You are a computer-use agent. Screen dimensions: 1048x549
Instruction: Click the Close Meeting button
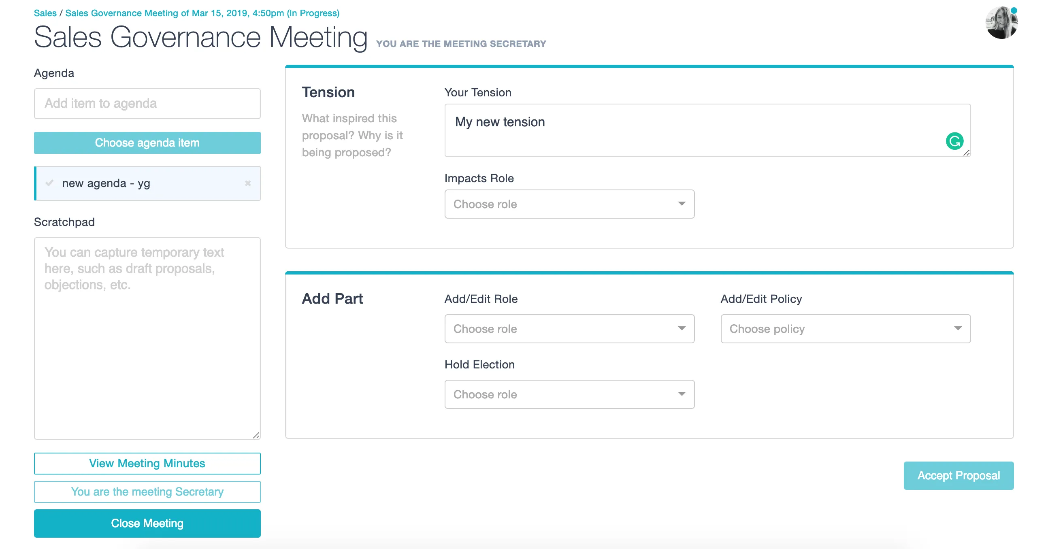click(x=147, y=523)
